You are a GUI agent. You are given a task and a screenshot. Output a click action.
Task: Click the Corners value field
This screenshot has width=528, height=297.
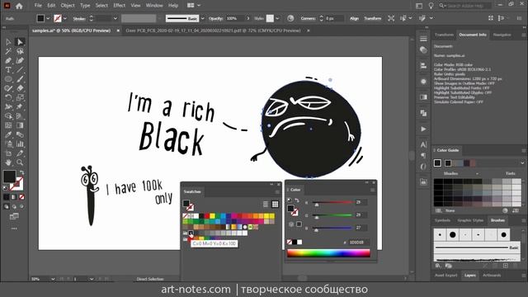coord(334,18)
